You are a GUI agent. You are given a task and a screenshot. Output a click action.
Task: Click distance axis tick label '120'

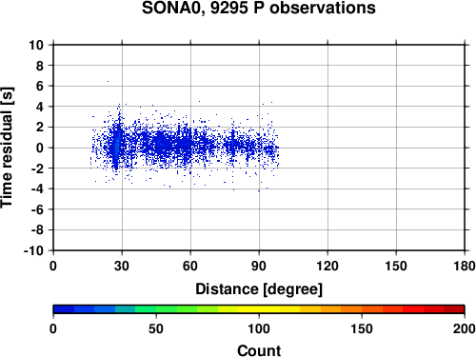[x=327, y=266]
